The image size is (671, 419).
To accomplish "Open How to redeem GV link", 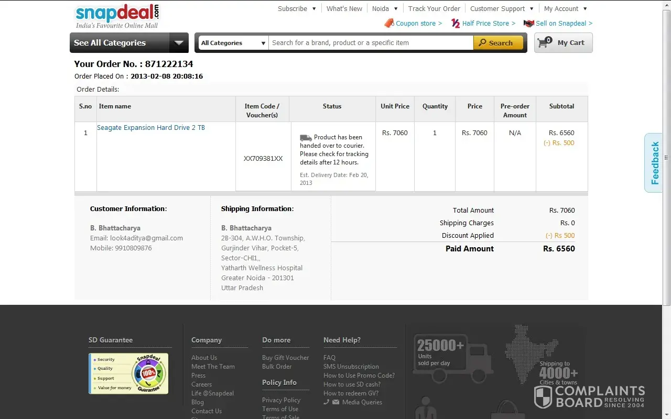I will [x=351, y=393].
